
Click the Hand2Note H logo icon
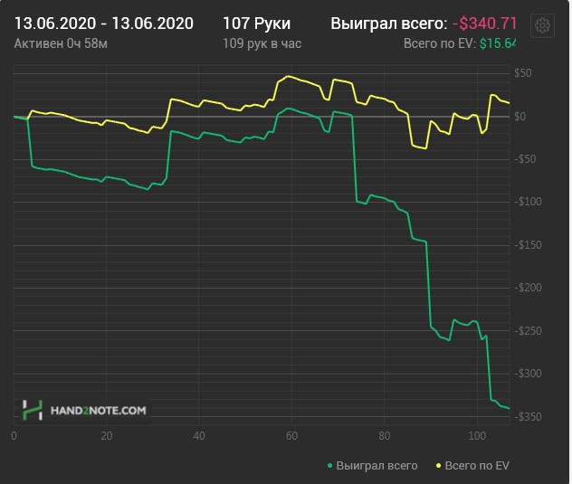[33, 410]
